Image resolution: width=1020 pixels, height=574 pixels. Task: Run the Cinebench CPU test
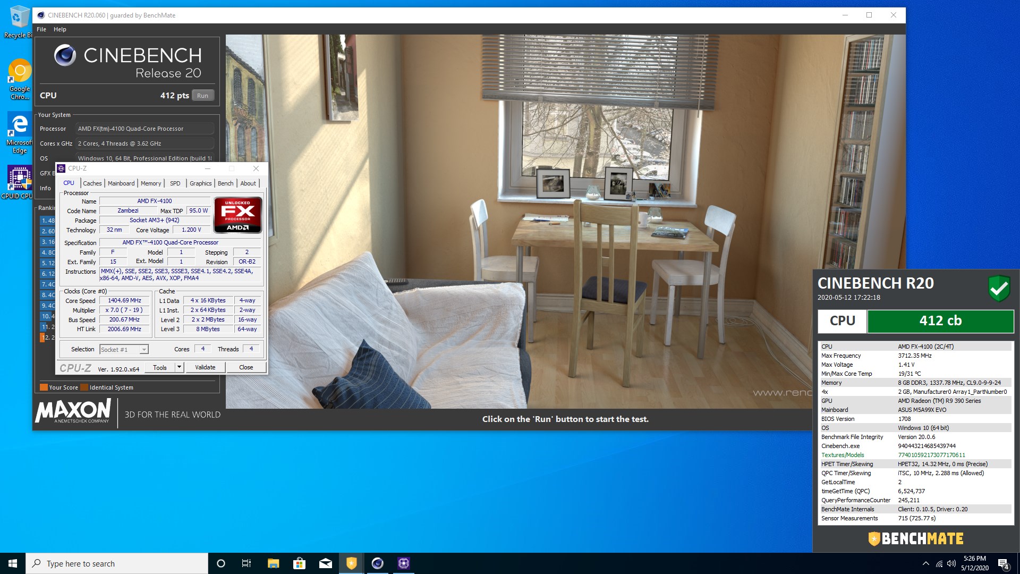pos(202,96)
